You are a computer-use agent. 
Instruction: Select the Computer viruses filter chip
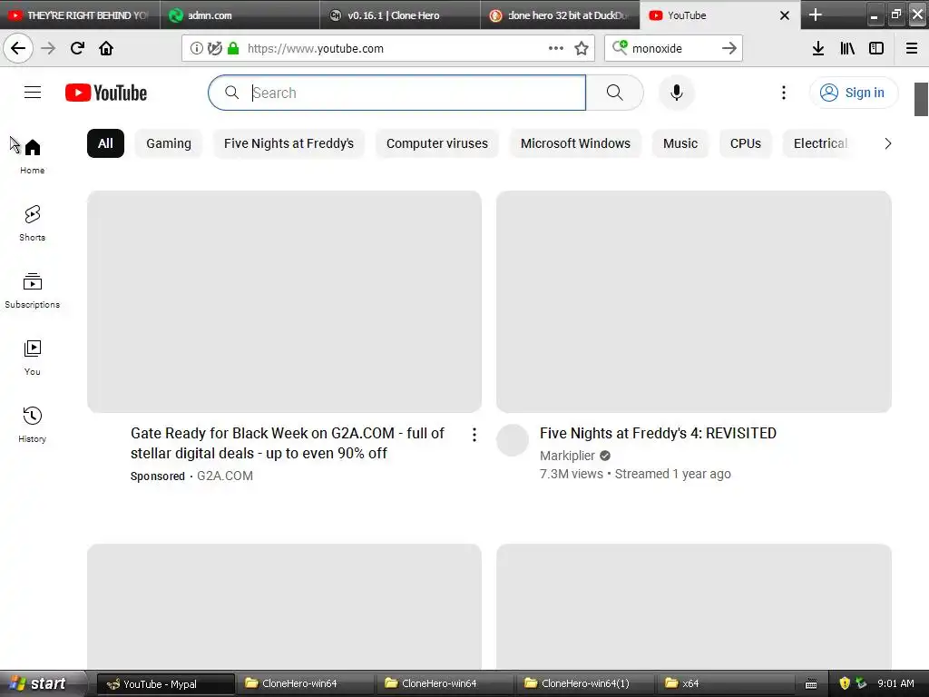tap(437, 143)
